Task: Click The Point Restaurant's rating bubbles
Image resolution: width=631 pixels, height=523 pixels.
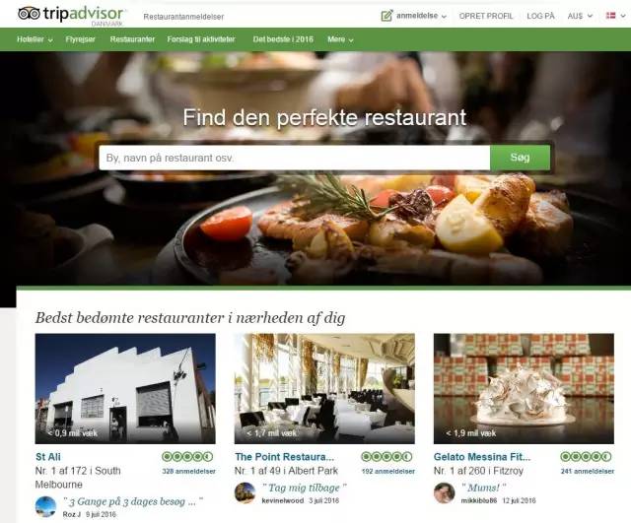Action: click(x=386, y=457)
